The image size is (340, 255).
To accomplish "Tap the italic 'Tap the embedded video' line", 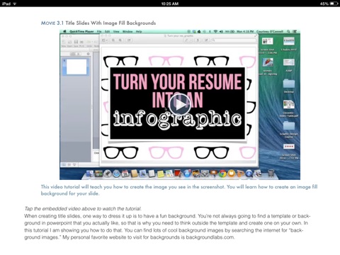I will tap(83, 209).
